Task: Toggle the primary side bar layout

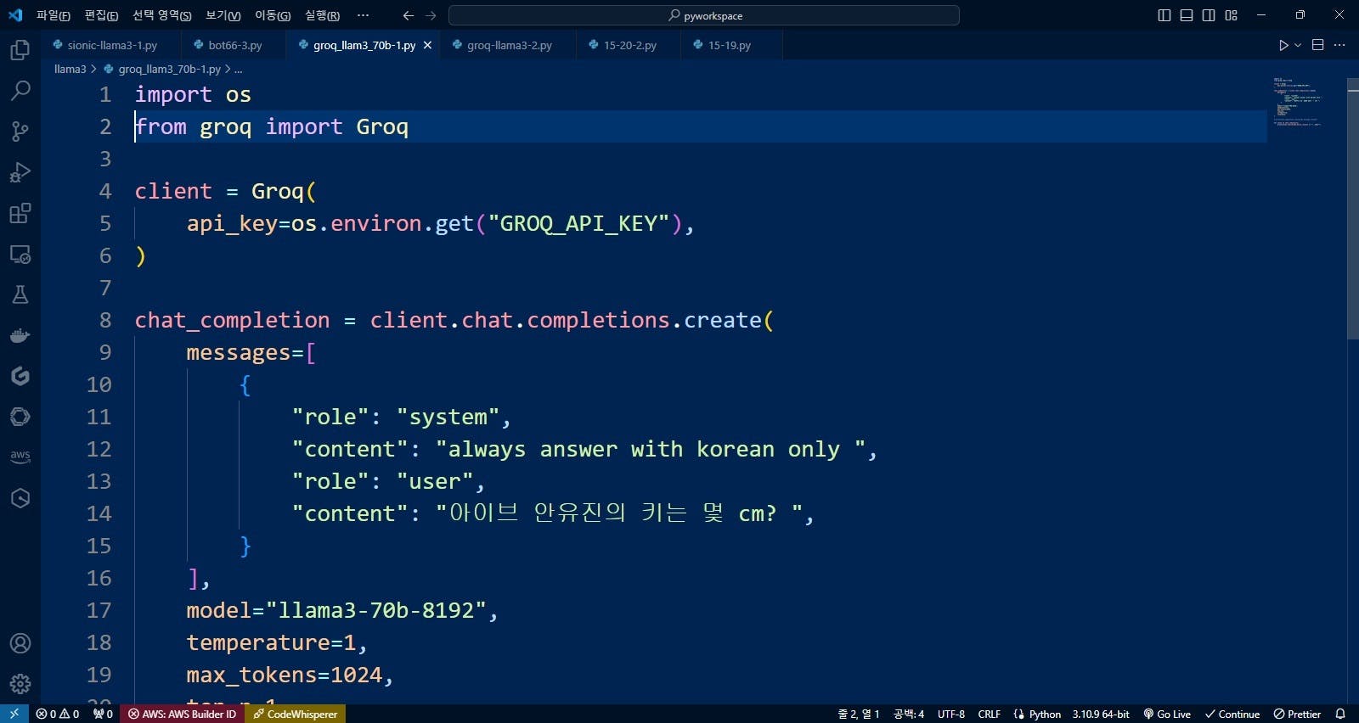Action: (x=1164, y=15)
